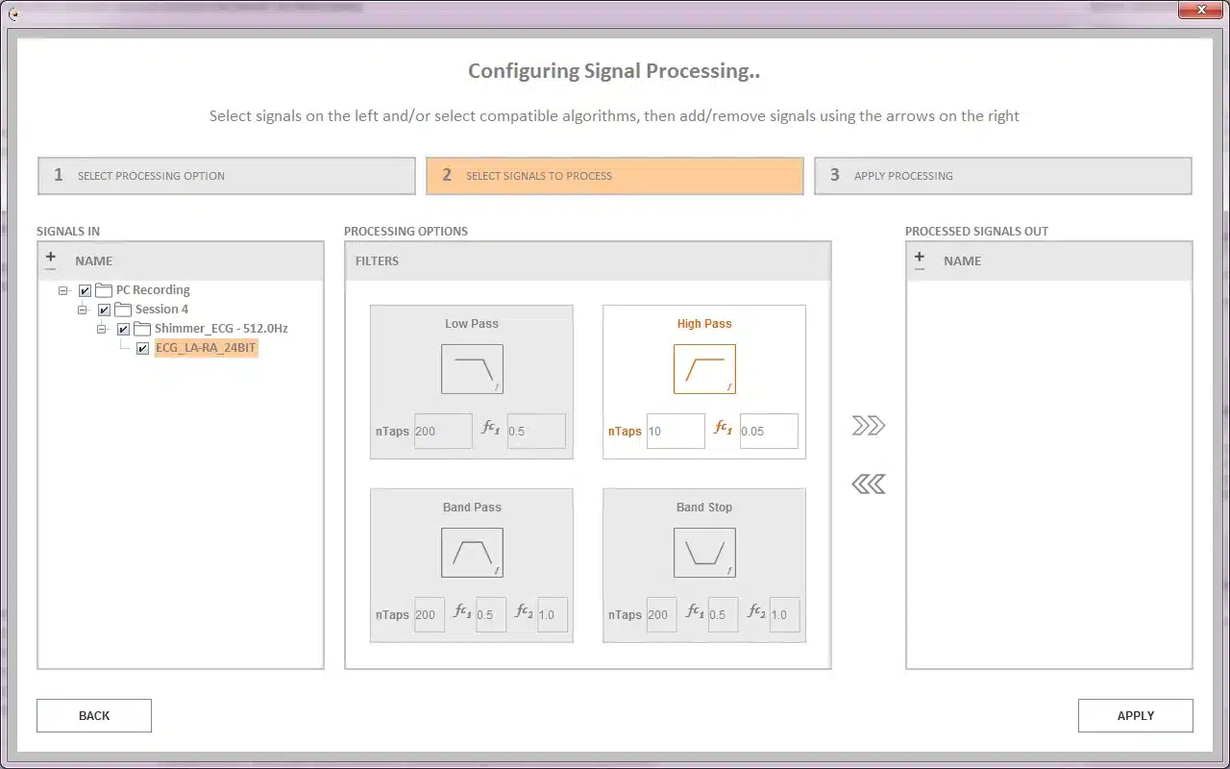Click the BACK button
This screenshot has height=769, width=1230.
94,715
